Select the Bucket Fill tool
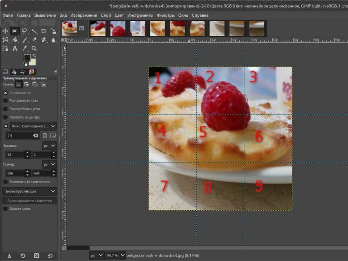 point(14,40)
